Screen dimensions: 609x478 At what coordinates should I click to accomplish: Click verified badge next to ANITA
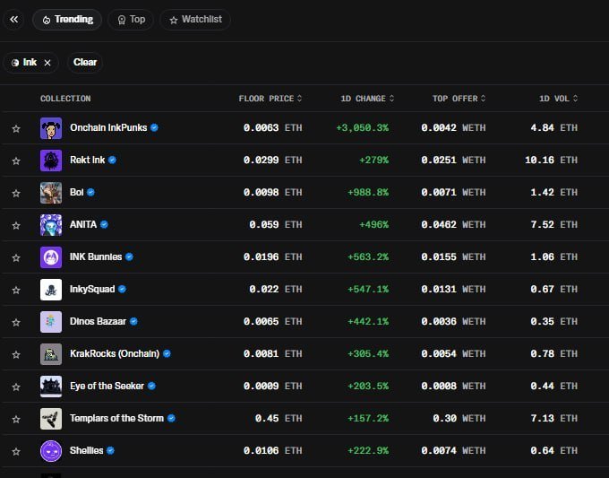coord(104,224)
